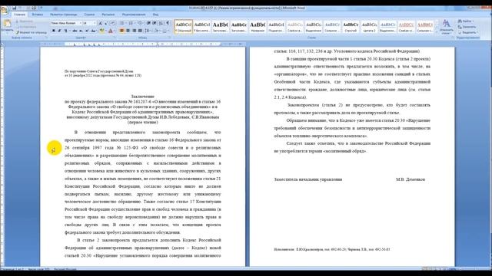
Task: Apply the Без интервала style
Action: (x=201, y=27)
